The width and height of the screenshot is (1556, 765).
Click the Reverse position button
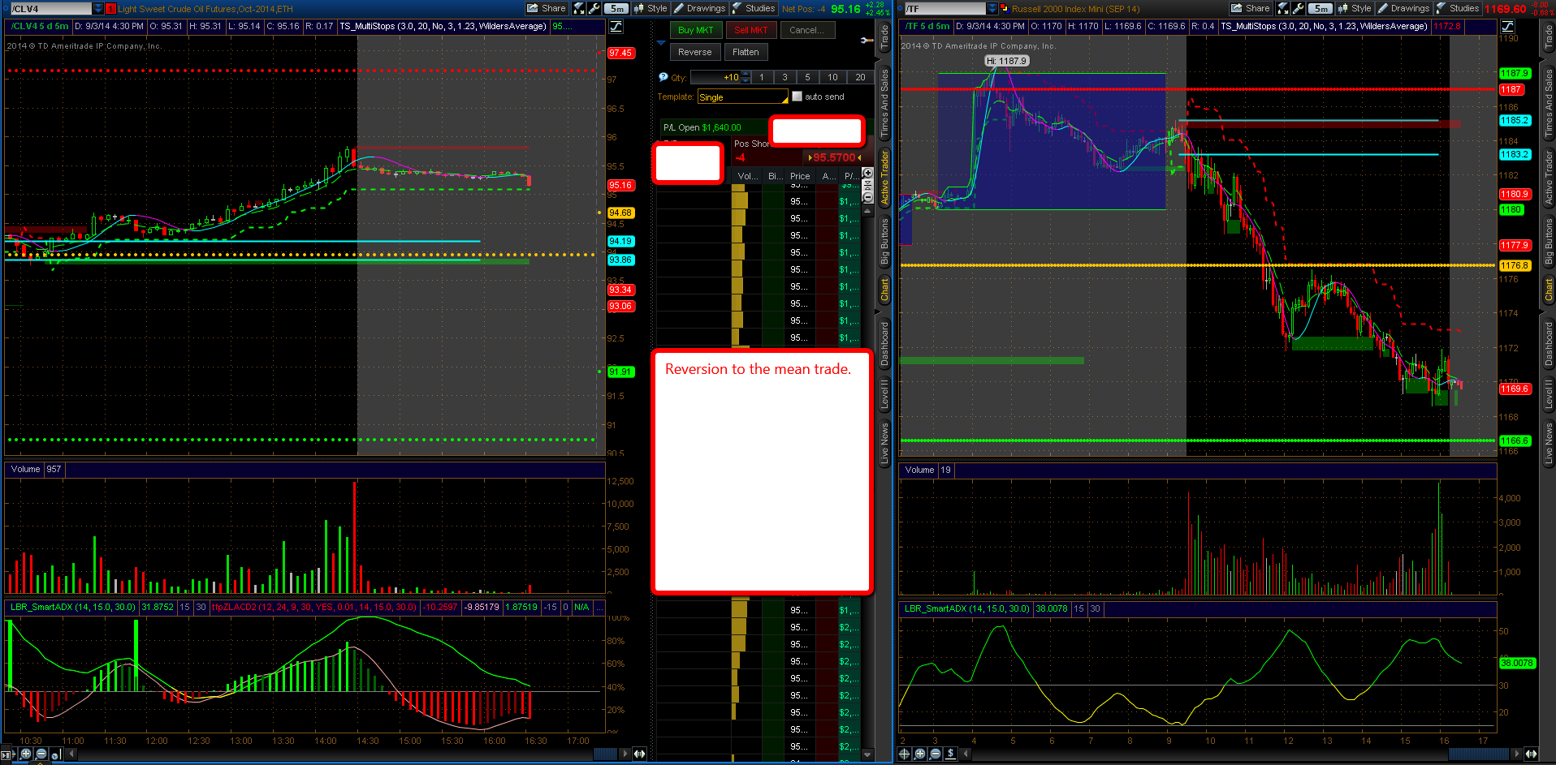tap(694, 52)
